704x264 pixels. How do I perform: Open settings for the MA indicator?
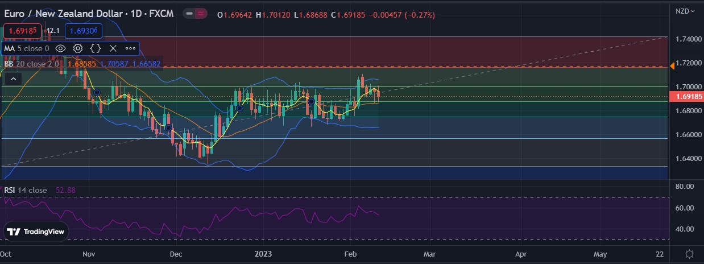click(78, 49)
